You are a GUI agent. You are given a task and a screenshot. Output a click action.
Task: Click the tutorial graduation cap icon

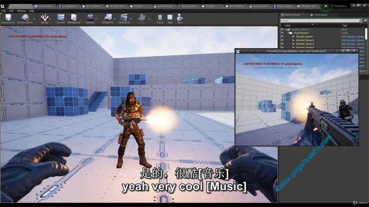point(326,6)
